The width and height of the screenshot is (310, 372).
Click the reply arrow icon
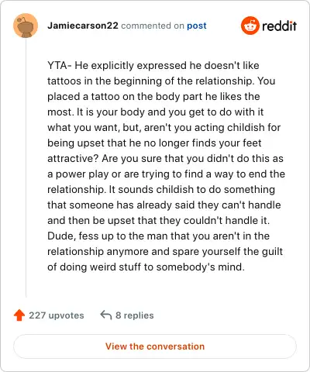click(x=106, y=315)
